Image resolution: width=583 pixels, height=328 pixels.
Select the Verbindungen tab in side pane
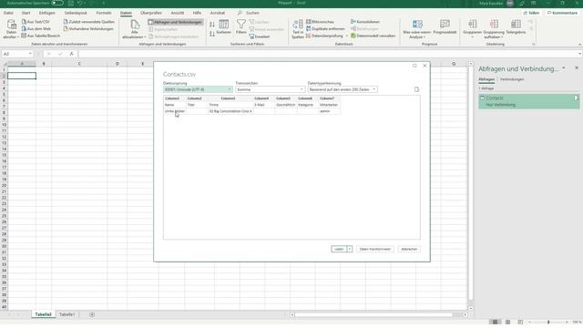point(512,79)
